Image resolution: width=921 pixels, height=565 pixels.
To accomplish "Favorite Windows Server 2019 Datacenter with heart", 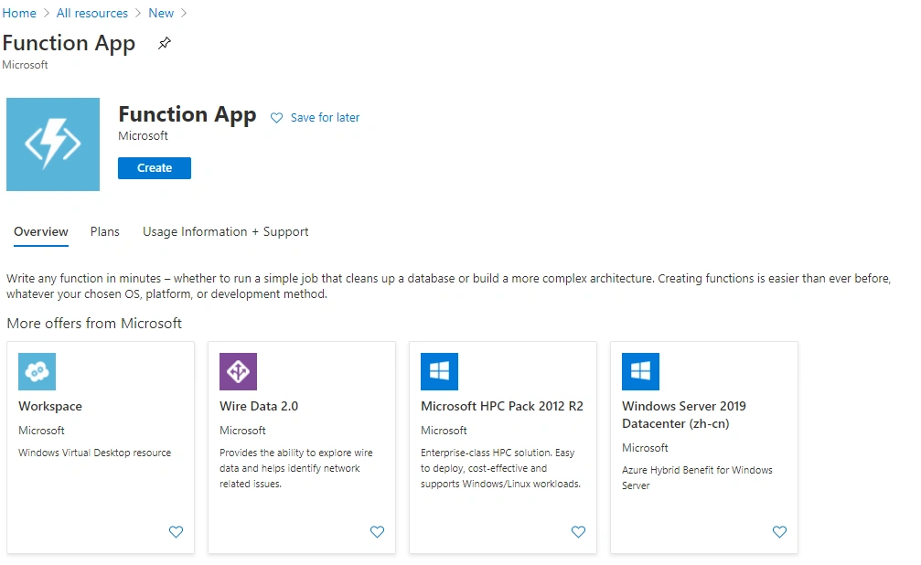I will pyautogui.click(x=779, y=531).
